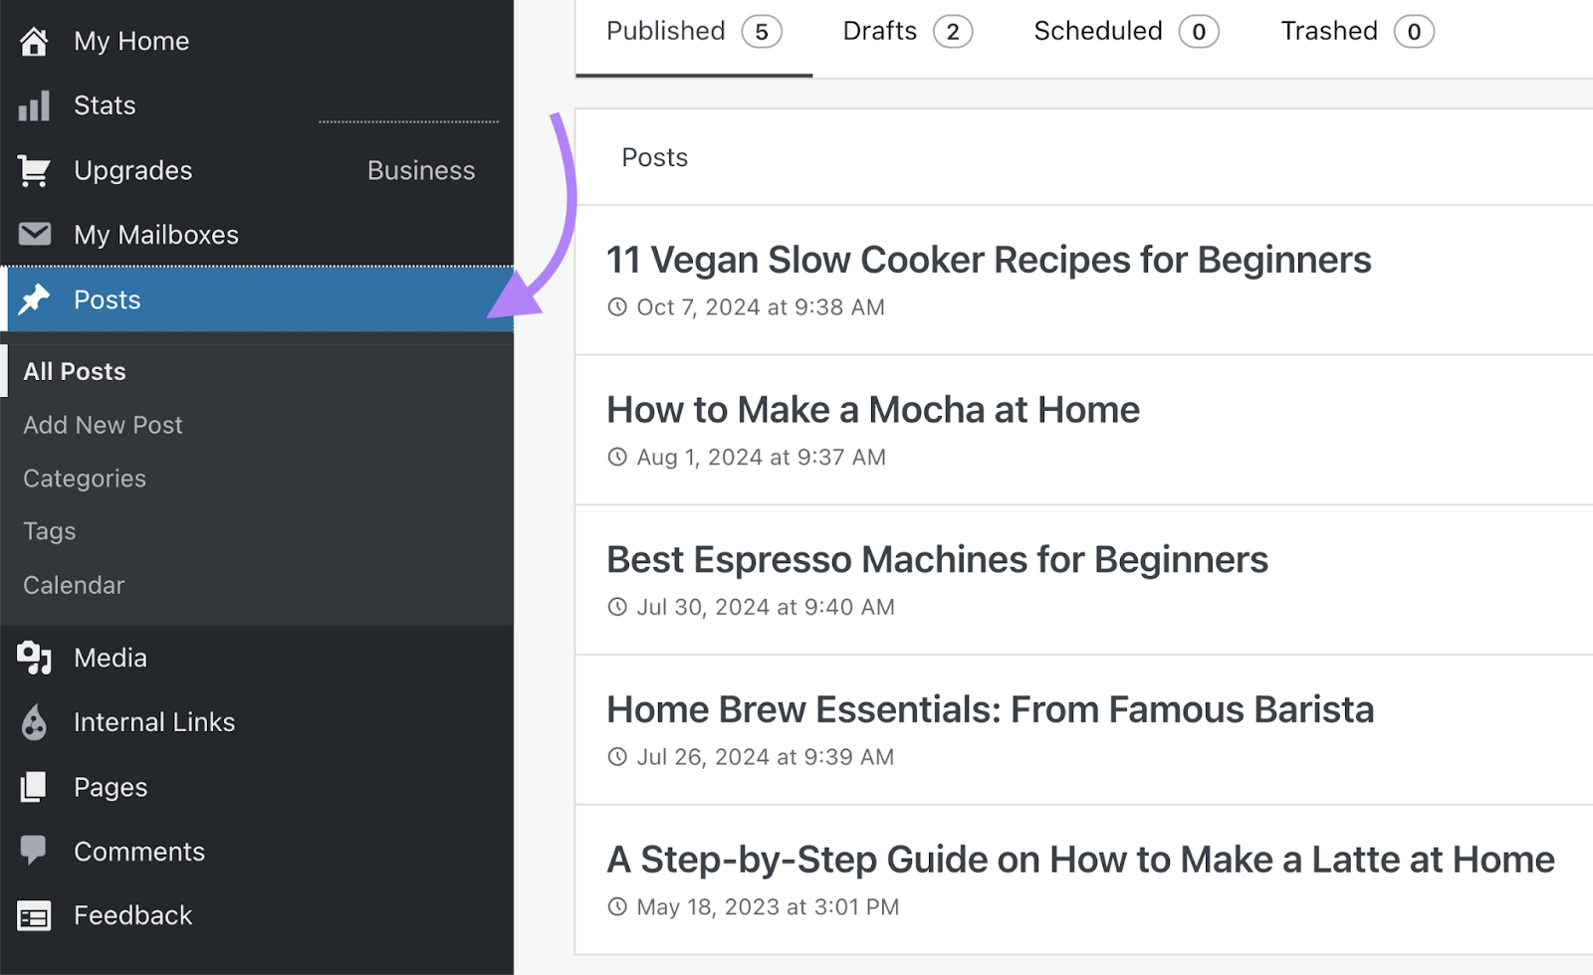Click the Comments speech bubble icon
The width and height of the screenshot is (1593, 975).
34,851
